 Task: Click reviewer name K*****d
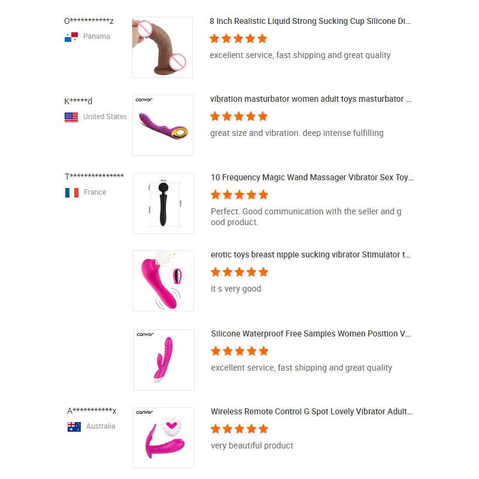pyautogui.click(x=78, y=101)
